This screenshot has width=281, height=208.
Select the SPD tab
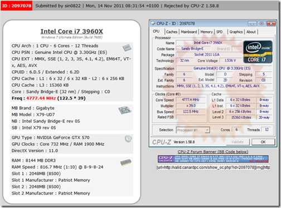tap(219, 32)
